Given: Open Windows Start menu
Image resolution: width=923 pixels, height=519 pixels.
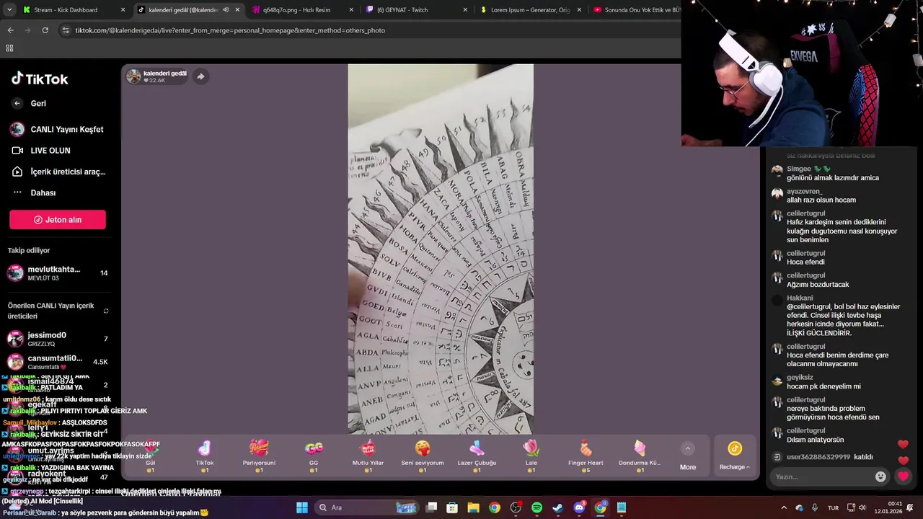Looking at the screenshot, I should tap(301, 507).
